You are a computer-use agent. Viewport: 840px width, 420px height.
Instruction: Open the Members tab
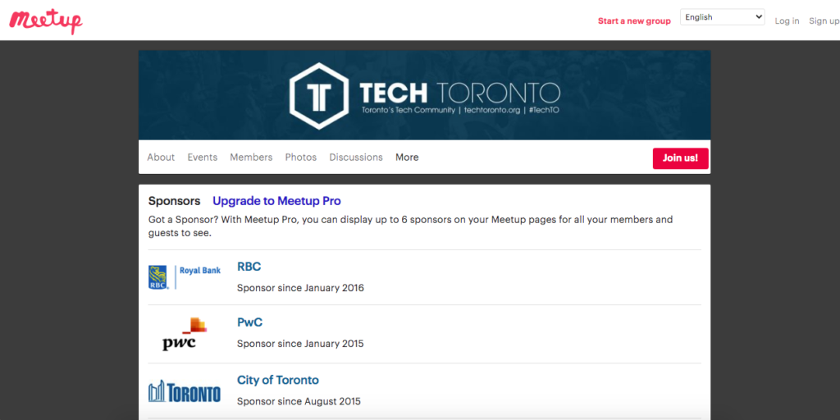(251, 157)
